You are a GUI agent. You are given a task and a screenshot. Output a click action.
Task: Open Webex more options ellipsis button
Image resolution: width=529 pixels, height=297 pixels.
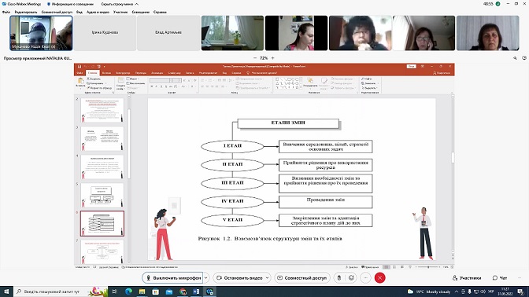point(365,278)
